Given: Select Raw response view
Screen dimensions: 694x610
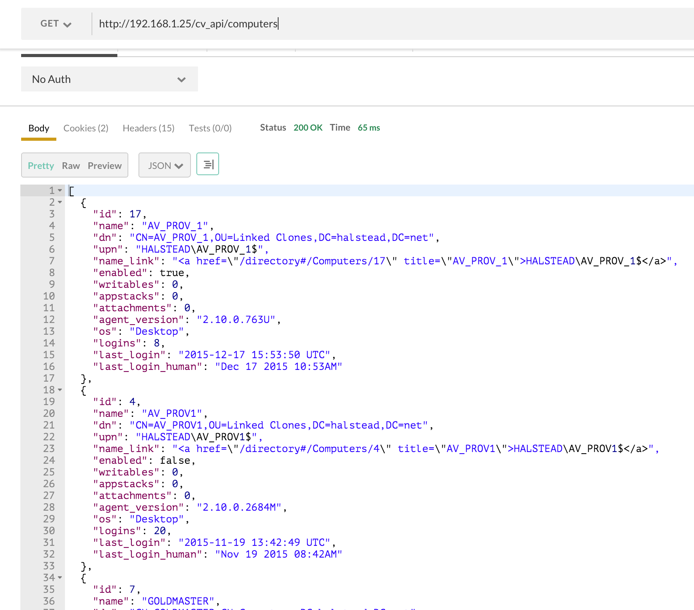Looking at the screenshot, I should pyautogui.click(x=71, y=166).
